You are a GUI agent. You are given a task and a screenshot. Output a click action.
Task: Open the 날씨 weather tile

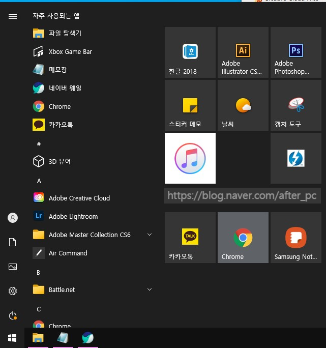[243, 105]
